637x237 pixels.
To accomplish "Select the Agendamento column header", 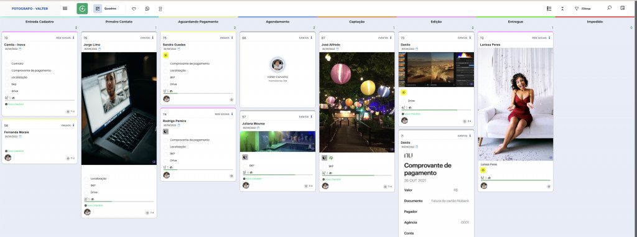I will point(277,22).
